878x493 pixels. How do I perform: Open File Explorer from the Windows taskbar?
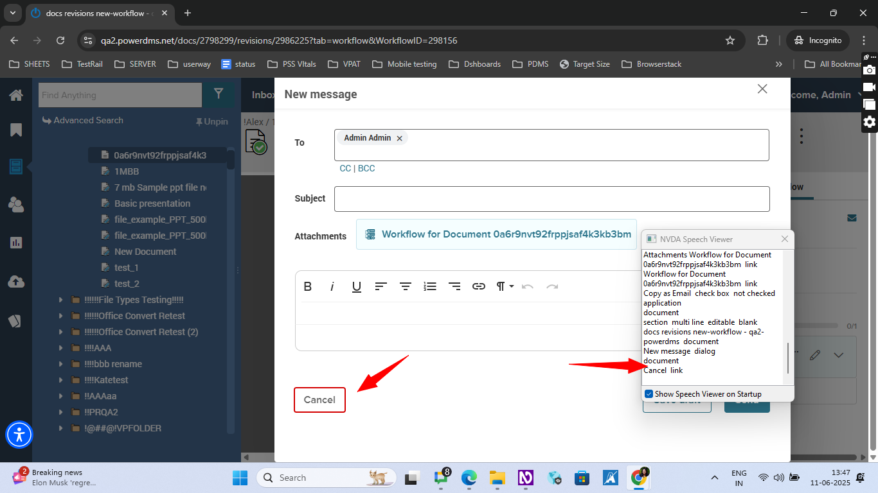[x=497, y=478]
